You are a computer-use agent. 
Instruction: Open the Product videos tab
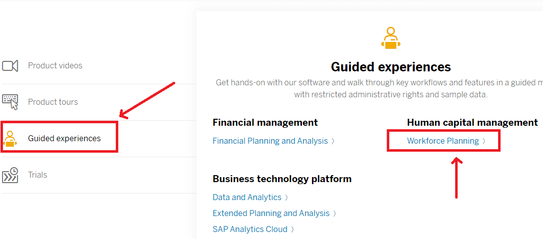click(x=55, y=66)
